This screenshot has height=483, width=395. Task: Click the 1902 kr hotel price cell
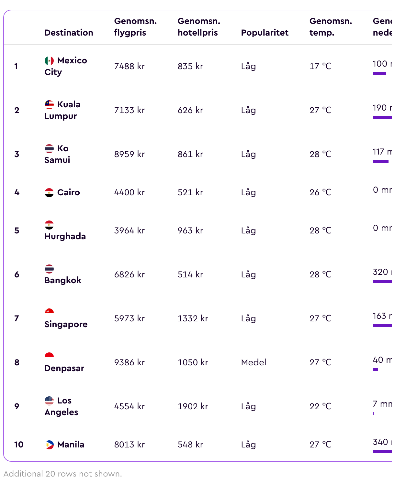pos(193,406)
